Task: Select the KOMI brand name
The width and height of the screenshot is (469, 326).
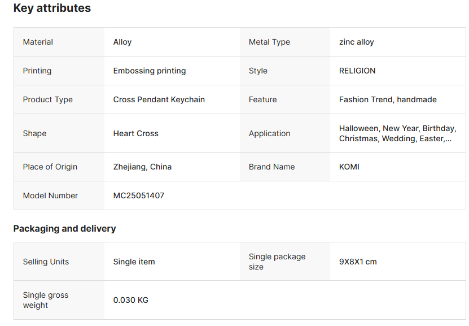Action: tap(349, 167)
